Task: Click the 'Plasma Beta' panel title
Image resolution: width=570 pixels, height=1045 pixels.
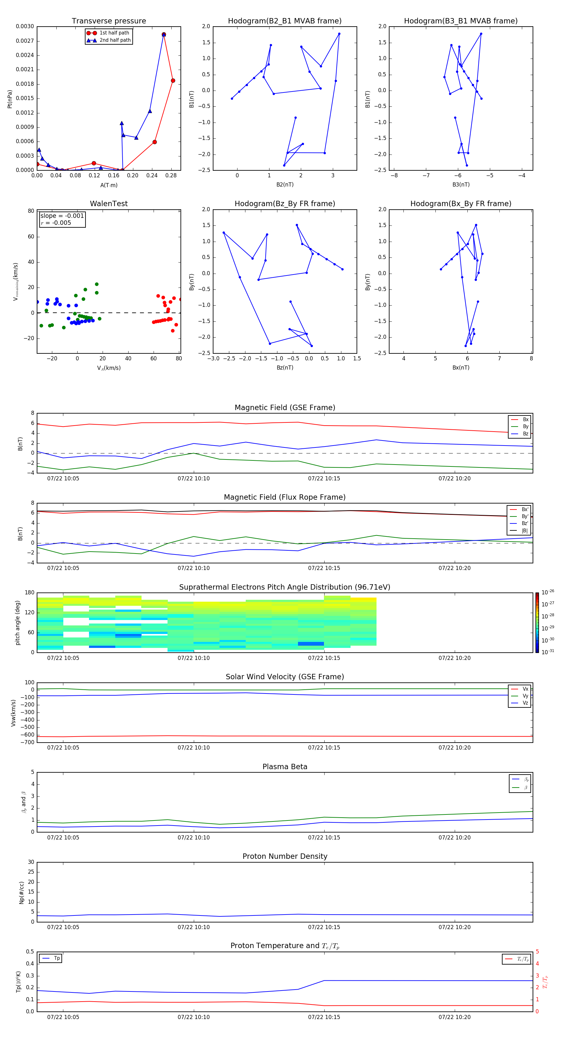Action: [x=285, y=767]
